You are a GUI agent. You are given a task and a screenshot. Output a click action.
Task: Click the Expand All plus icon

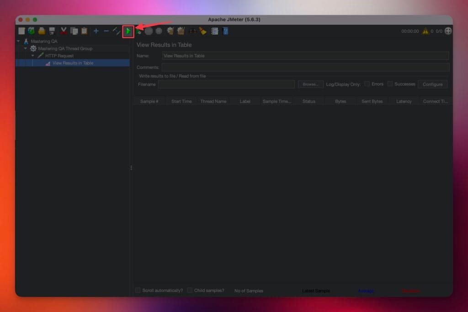pos(96,31)
